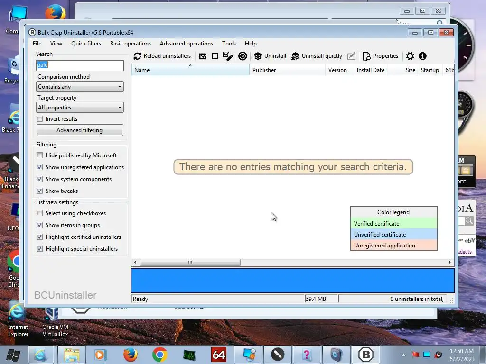Image resolution: width=486 pixels, height=364 pixels.
Task: Click BCUninstaller B icon in taskbar
Action: coord(366,355)
